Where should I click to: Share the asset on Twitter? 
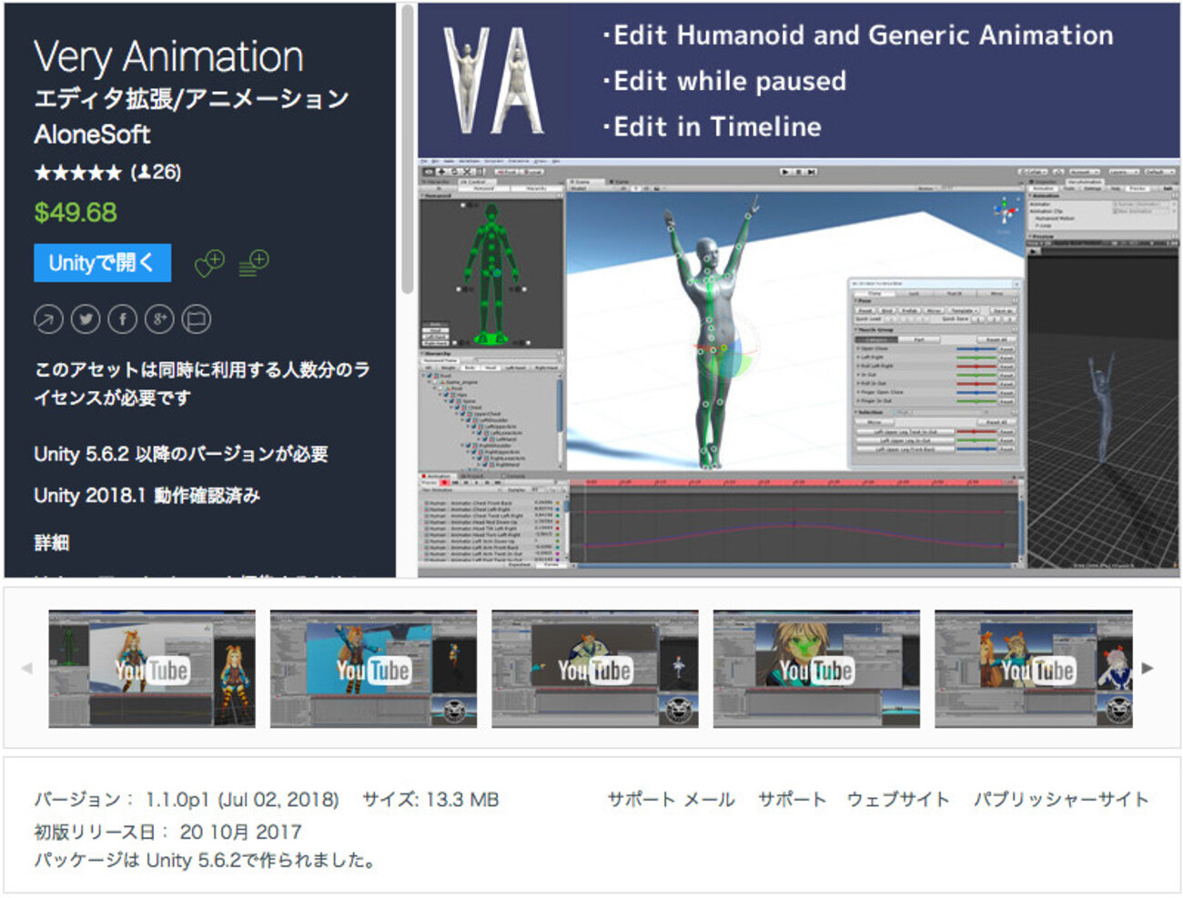[x=86, y=319]
